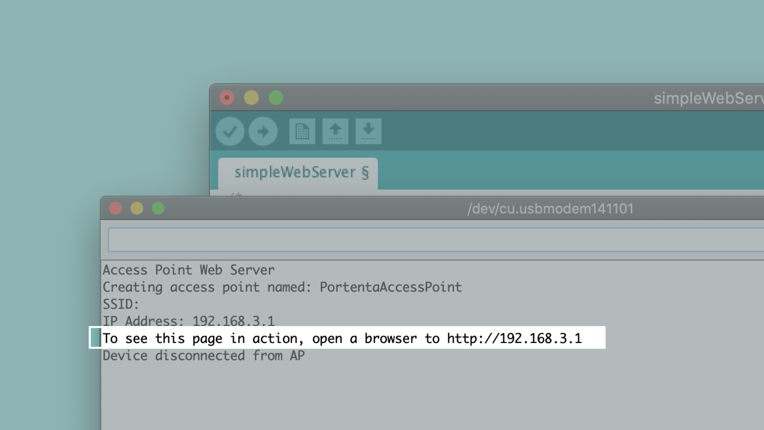The image size is (764, 430).
Task: Open a sketch with the up-arrow icon
Action: pyautogui.click(x=335, y=131)
